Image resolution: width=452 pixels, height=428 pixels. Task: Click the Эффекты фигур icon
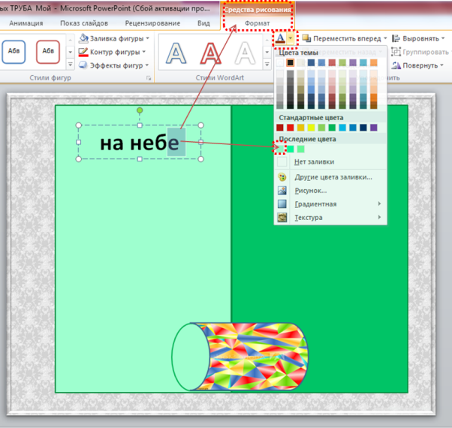click(83, 65)
